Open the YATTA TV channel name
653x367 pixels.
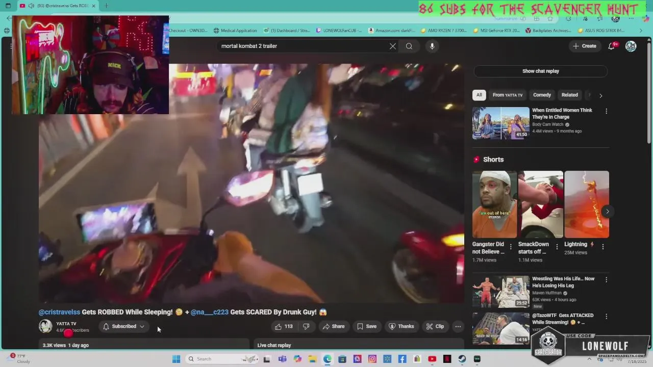click(66, 324)
